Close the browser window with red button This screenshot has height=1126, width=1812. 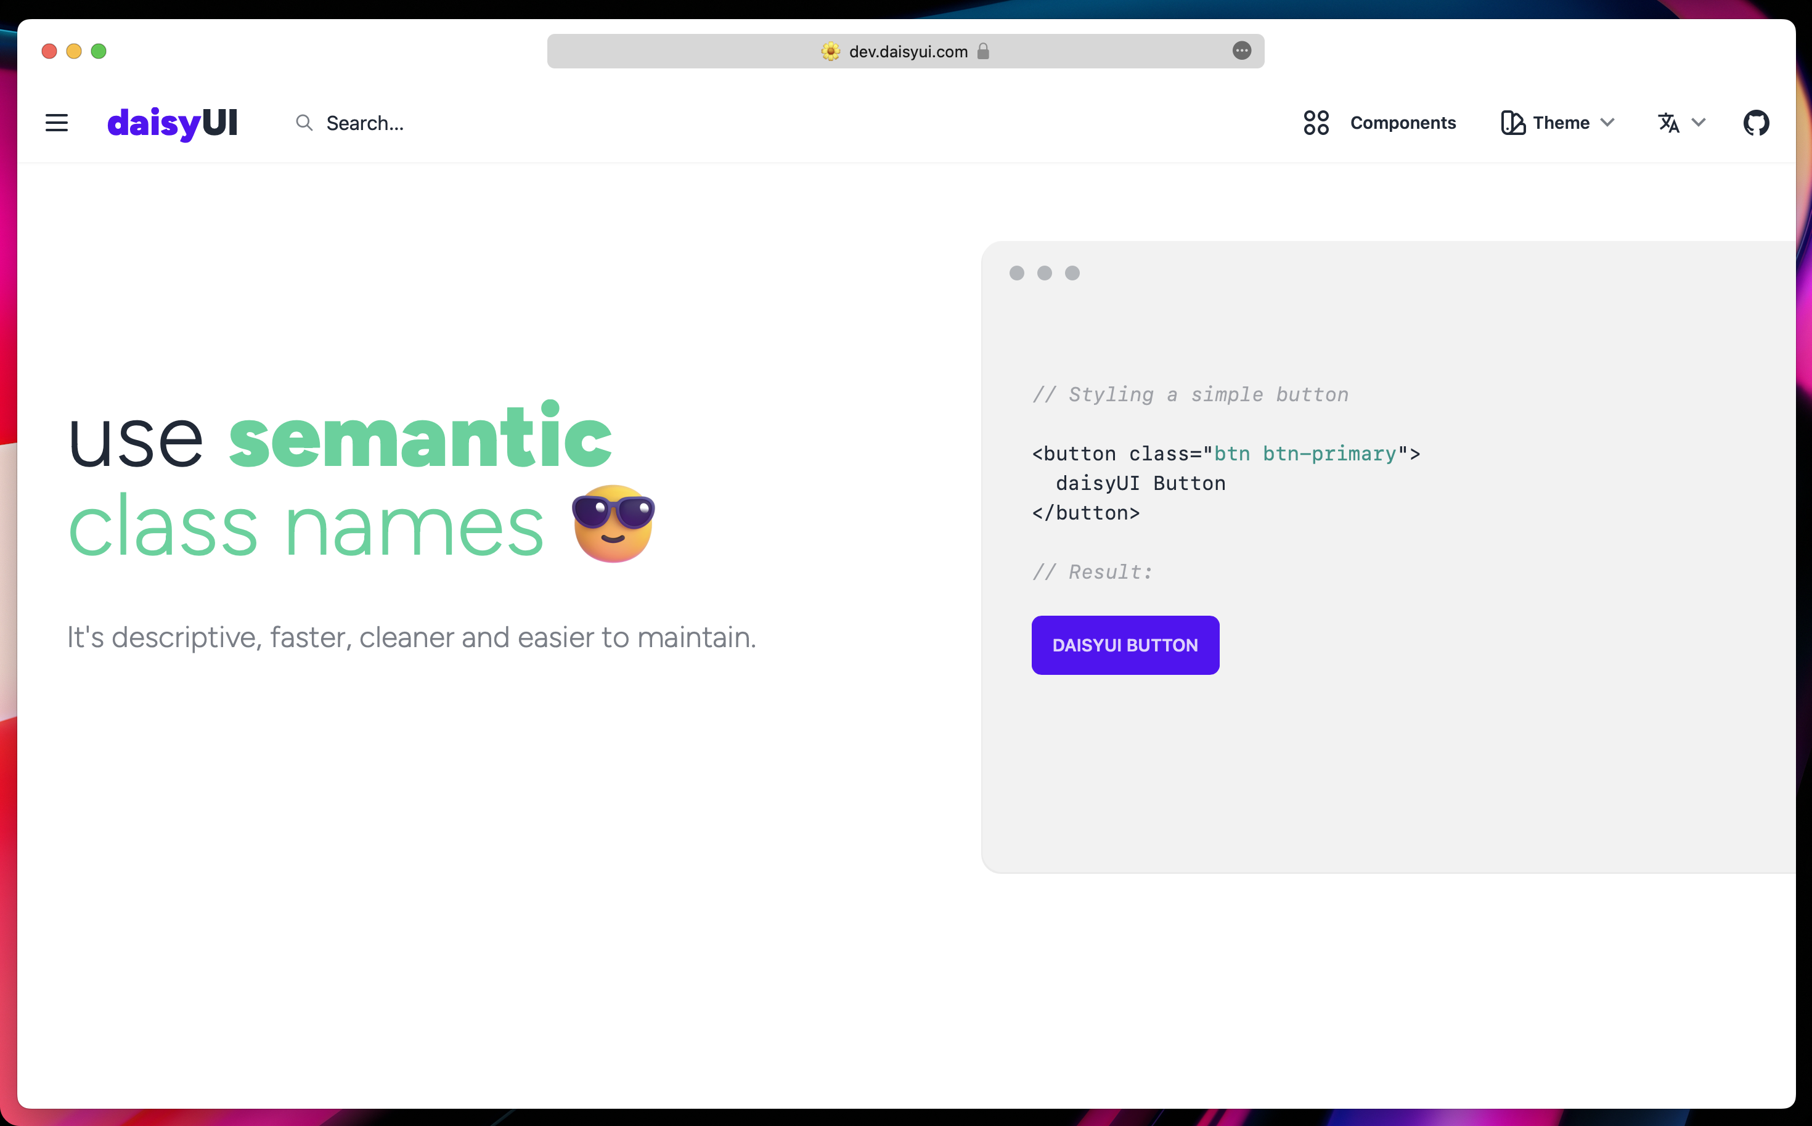pyautogui.click(x=49, y=51)
